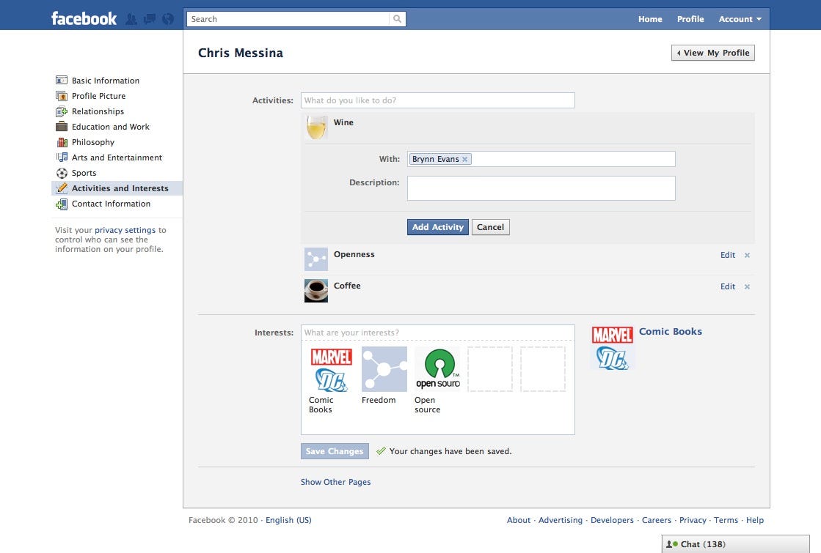Click the Basic Information icon

point(61,80)
